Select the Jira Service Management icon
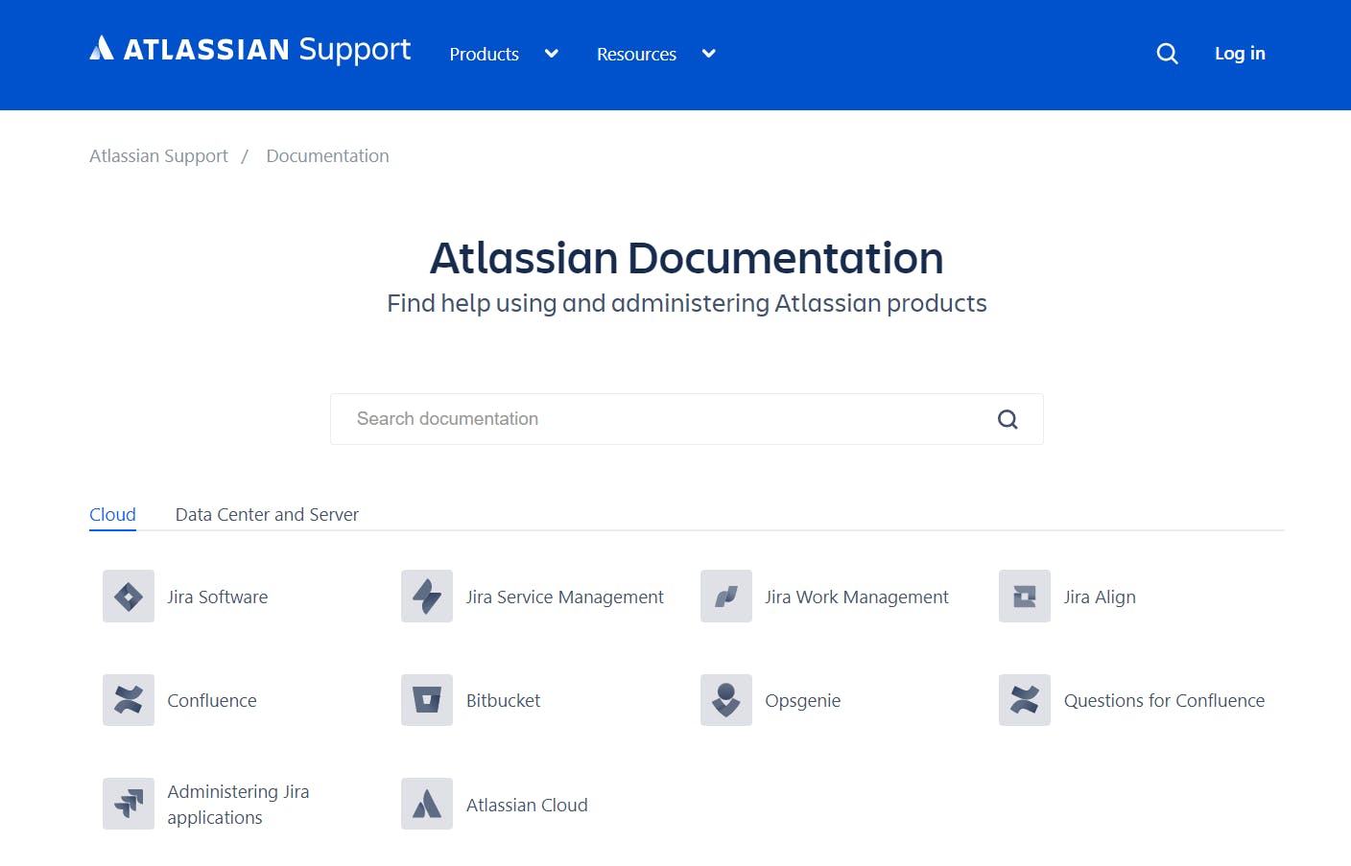 click(427, 597)
